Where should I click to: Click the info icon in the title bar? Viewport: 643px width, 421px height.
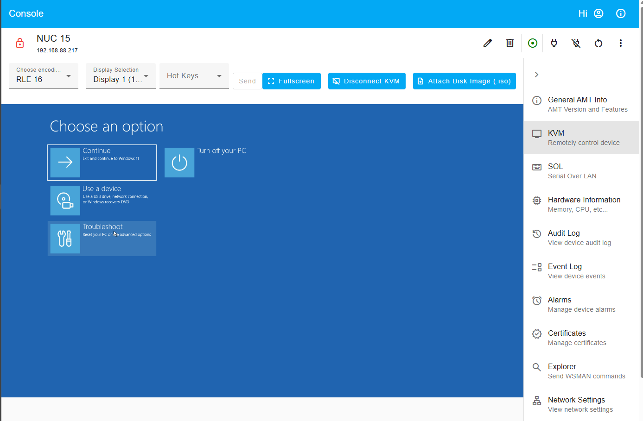pos(621,13)
